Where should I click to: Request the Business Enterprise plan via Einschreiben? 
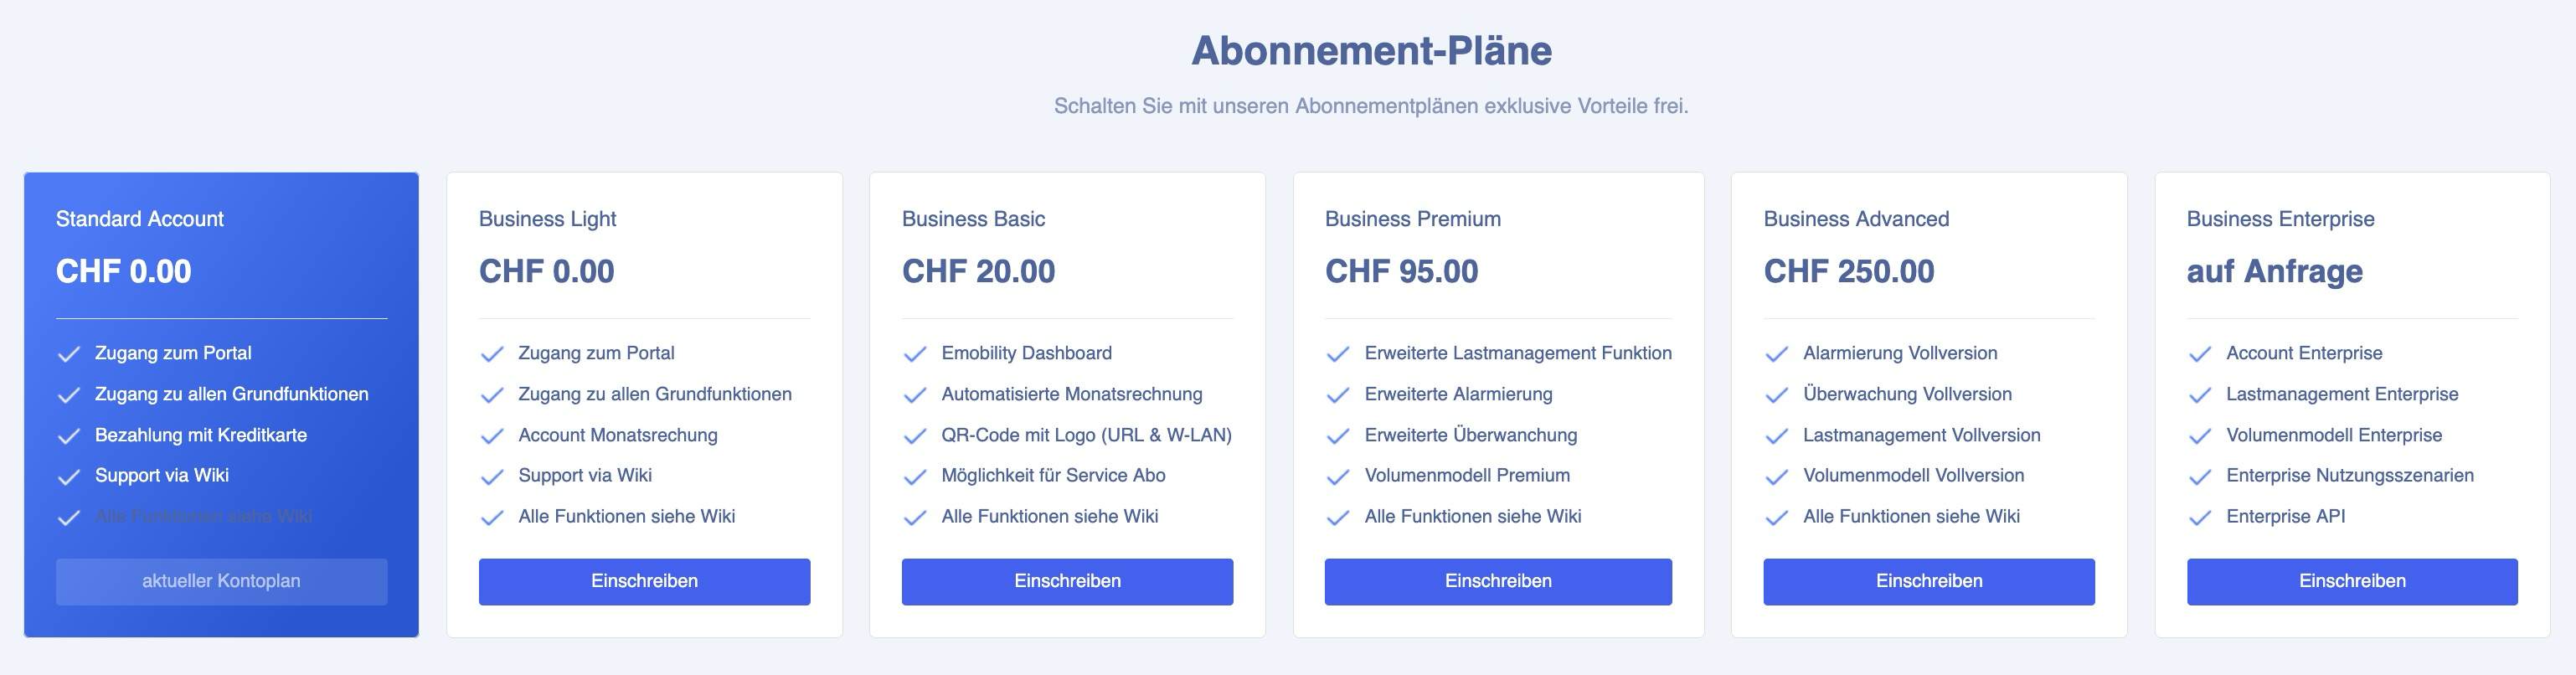click(2352, 581)
